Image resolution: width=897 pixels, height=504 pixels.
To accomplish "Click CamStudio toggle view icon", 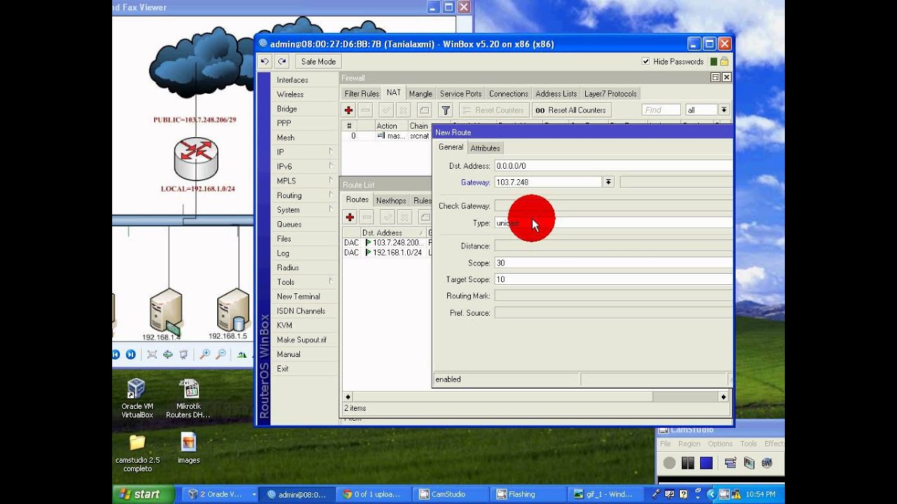I will coord(730,463).
